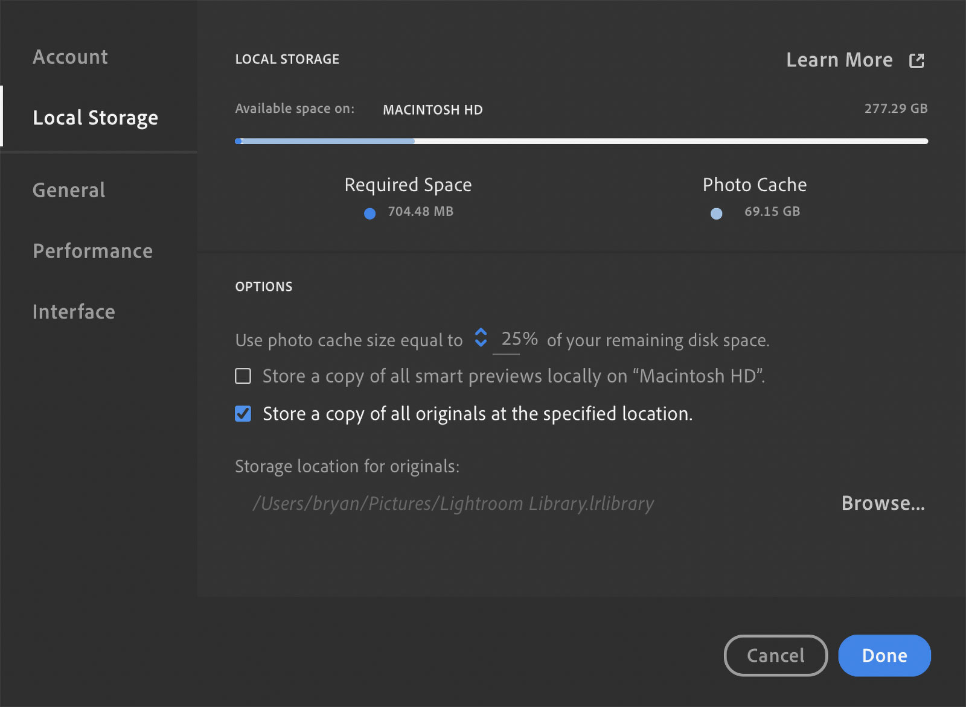966x707 pixels.
Task: Open the Performance settings tab
Action: point(92,251)
